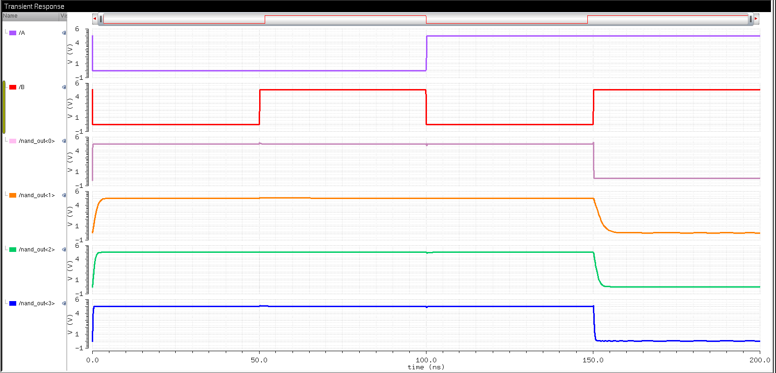Click the 100.0 tick label on time axis

click(x=426, y=360)
